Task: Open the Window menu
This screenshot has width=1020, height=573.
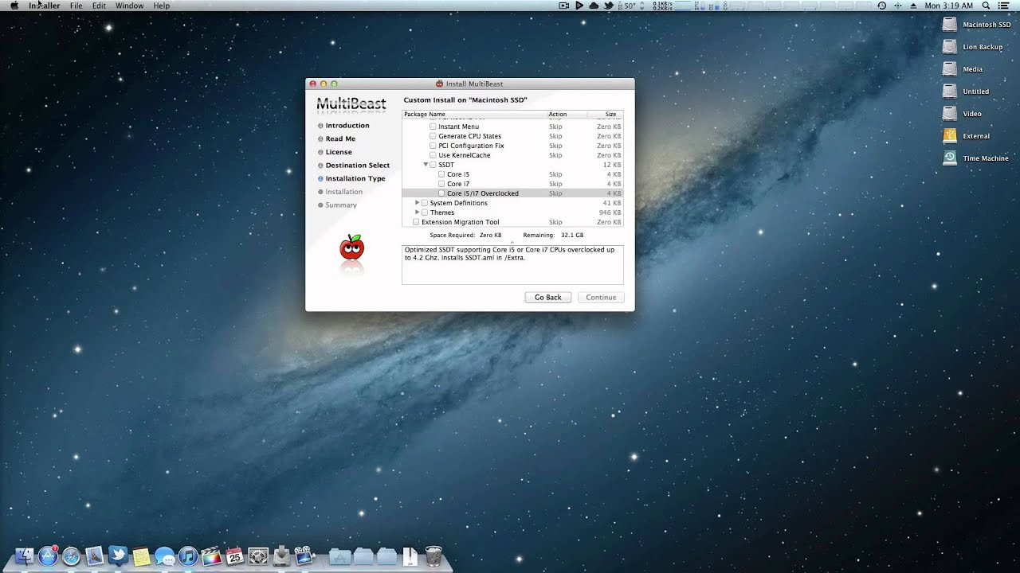Action: 130,6
